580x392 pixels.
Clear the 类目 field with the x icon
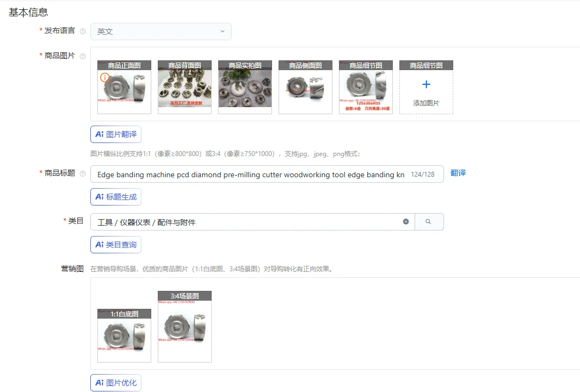pos(406,222)
